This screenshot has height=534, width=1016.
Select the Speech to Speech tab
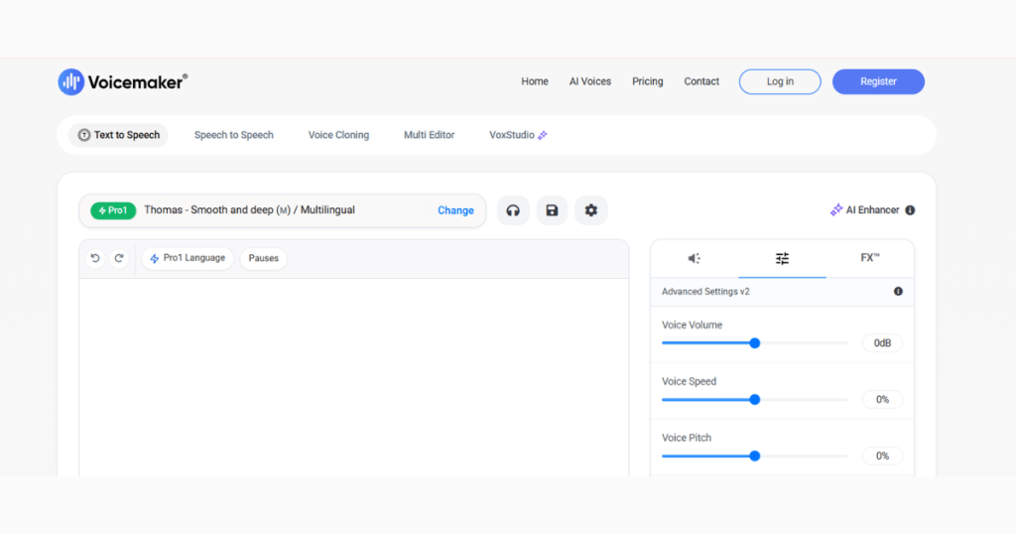pos(234,135)
